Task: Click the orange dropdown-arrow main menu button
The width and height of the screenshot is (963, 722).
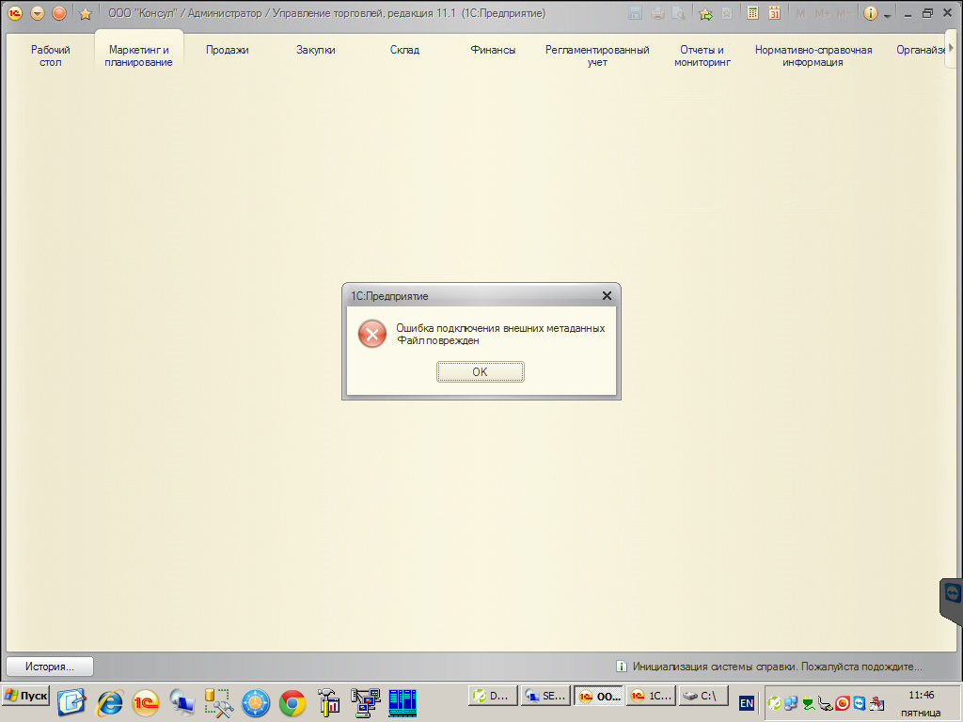Action: pos(38,13)
